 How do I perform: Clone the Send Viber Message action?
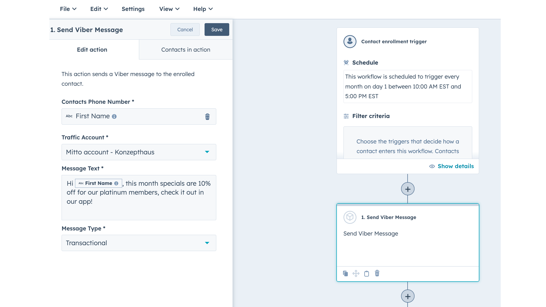345,273
